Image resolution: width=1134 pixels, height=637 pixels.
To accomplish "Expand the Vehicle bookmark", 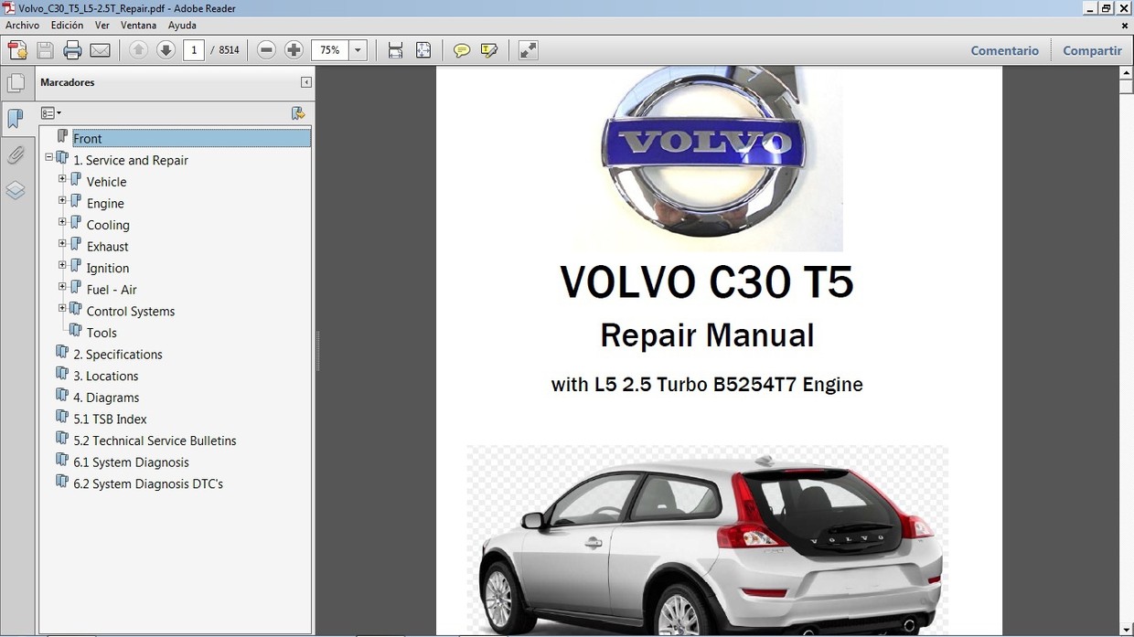I will pyautogui.click(x=62, y=178).
